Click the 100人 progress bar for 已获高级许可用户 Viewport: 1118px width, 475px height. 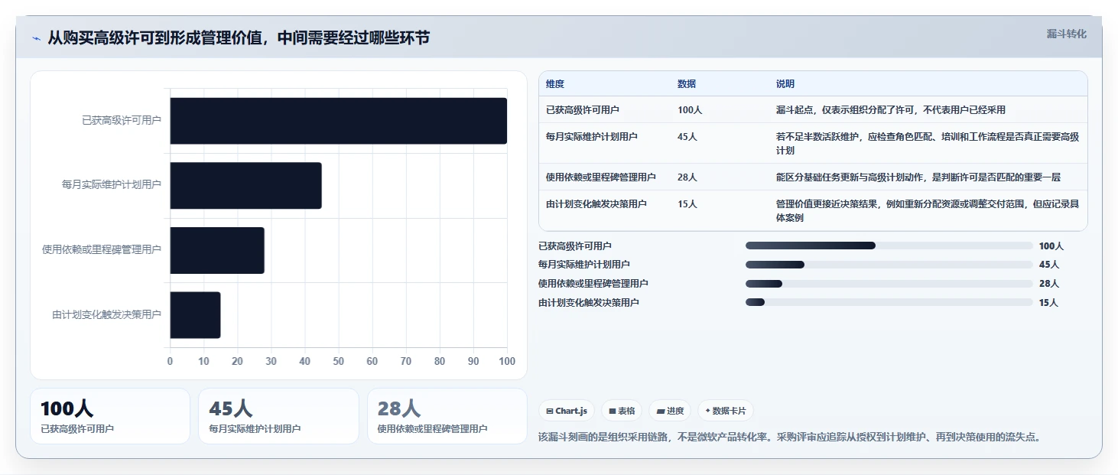(x=889, y=246)
